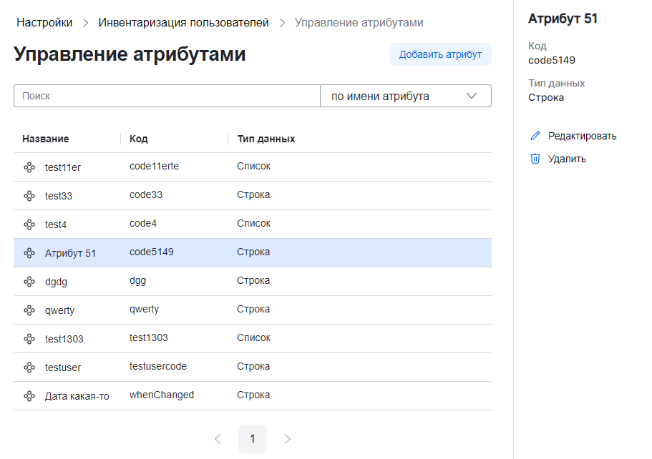The width and height of the screenshot is (652, 459).
Task: Go to next page arrow
Action: click(x=288, y=439)
